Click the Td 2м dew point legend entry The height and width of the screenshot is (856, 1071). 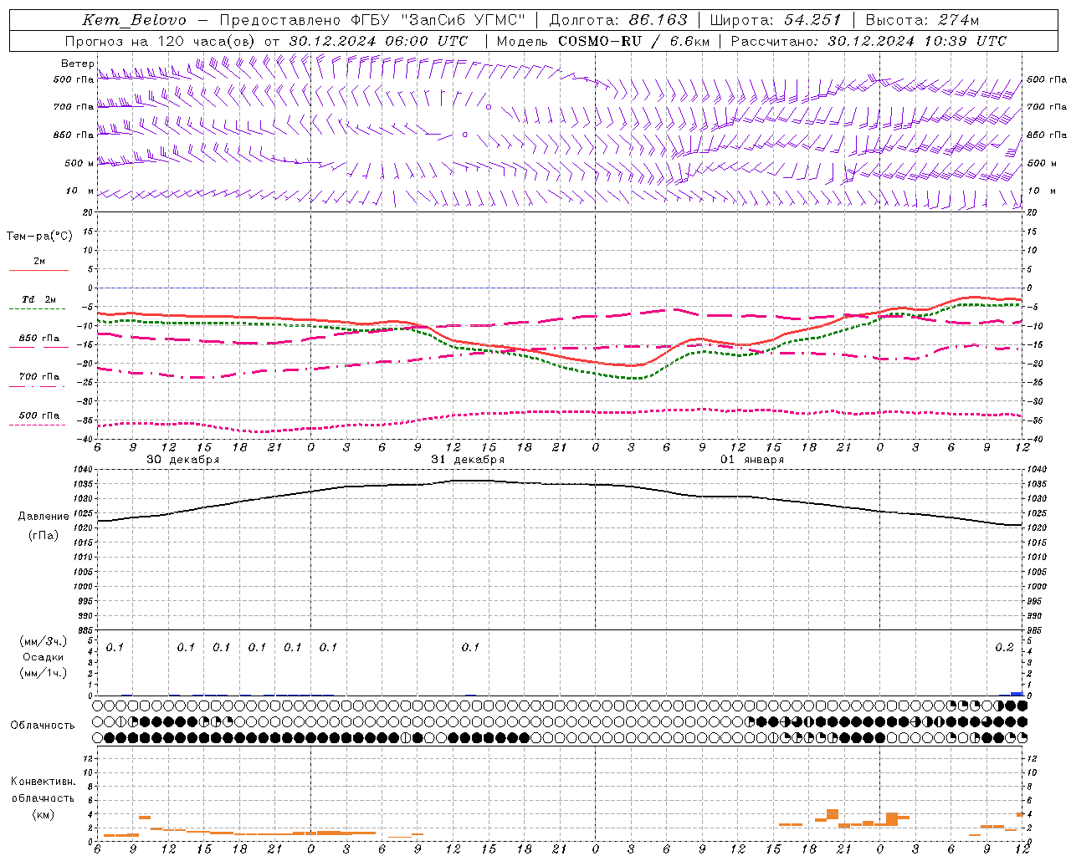[x=38, y=299]
